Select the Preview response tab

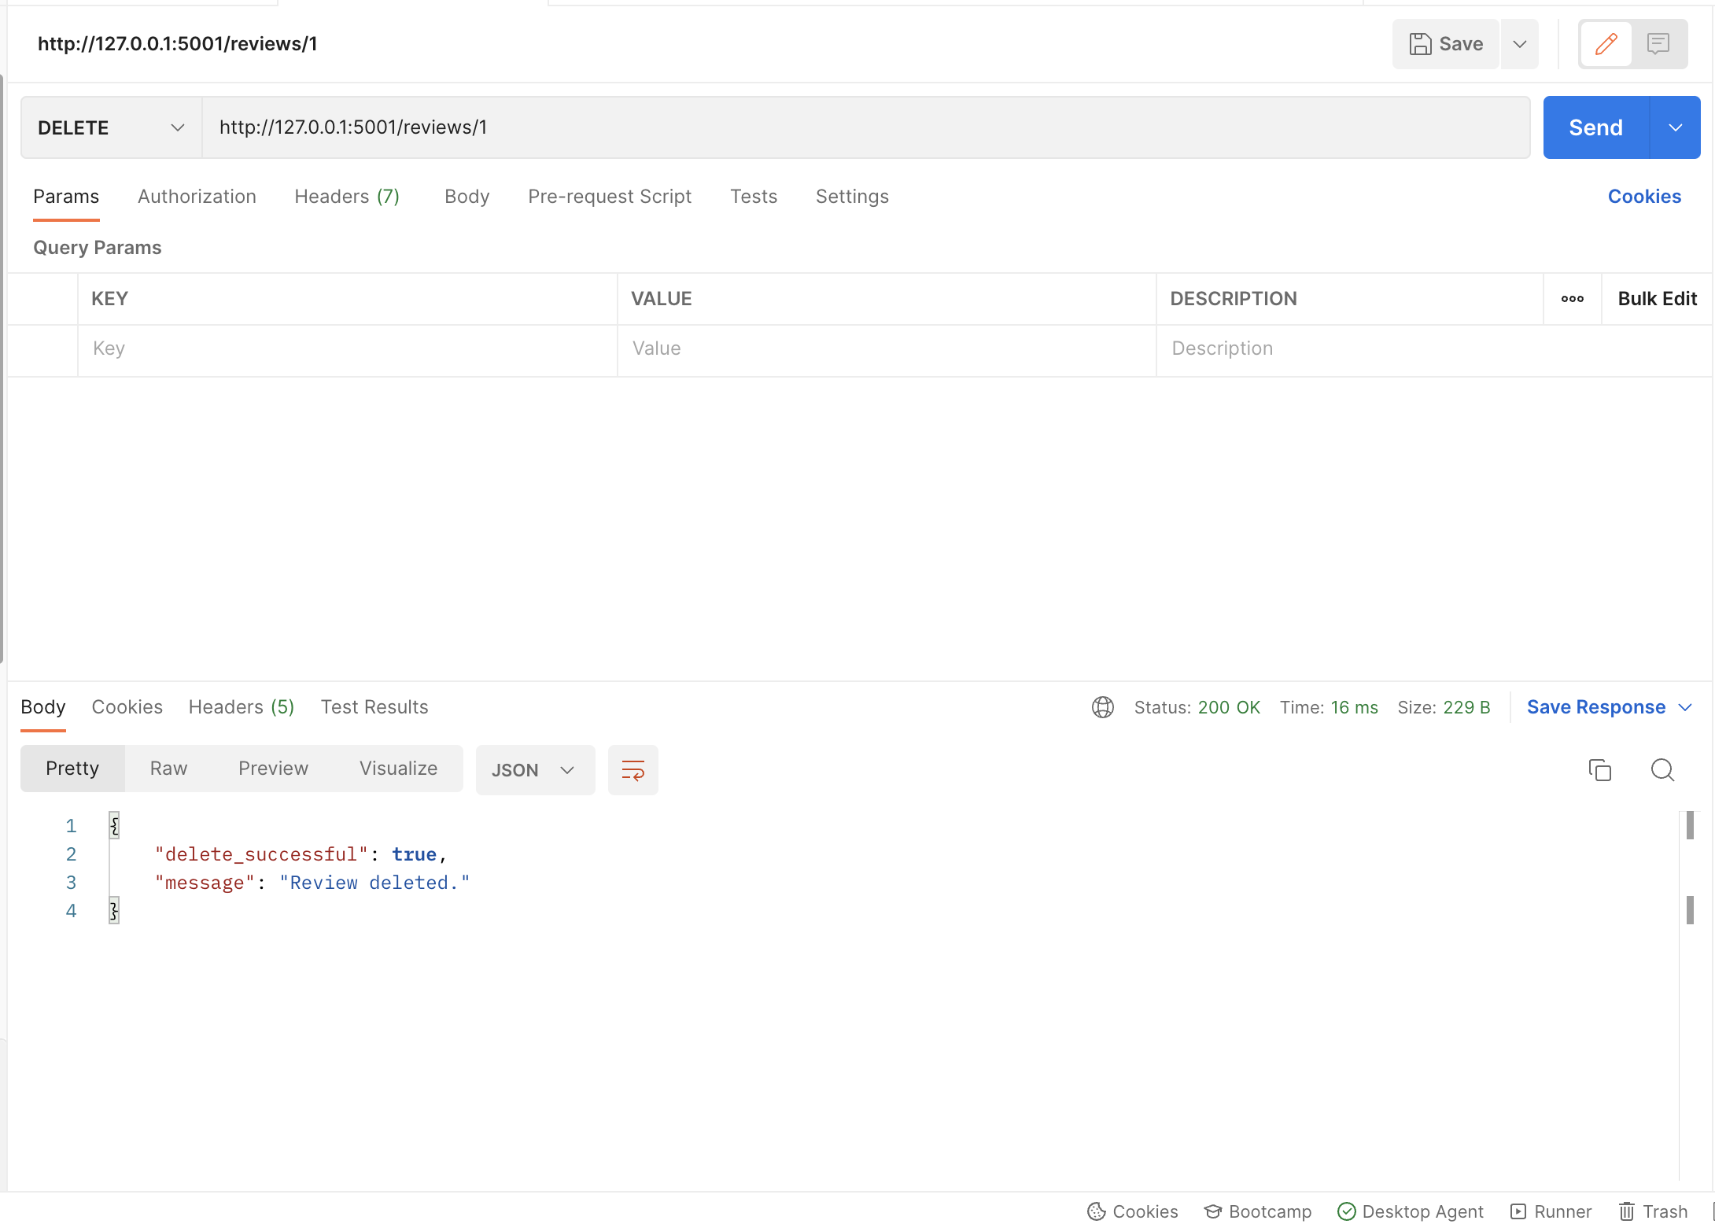pos(273,769)
